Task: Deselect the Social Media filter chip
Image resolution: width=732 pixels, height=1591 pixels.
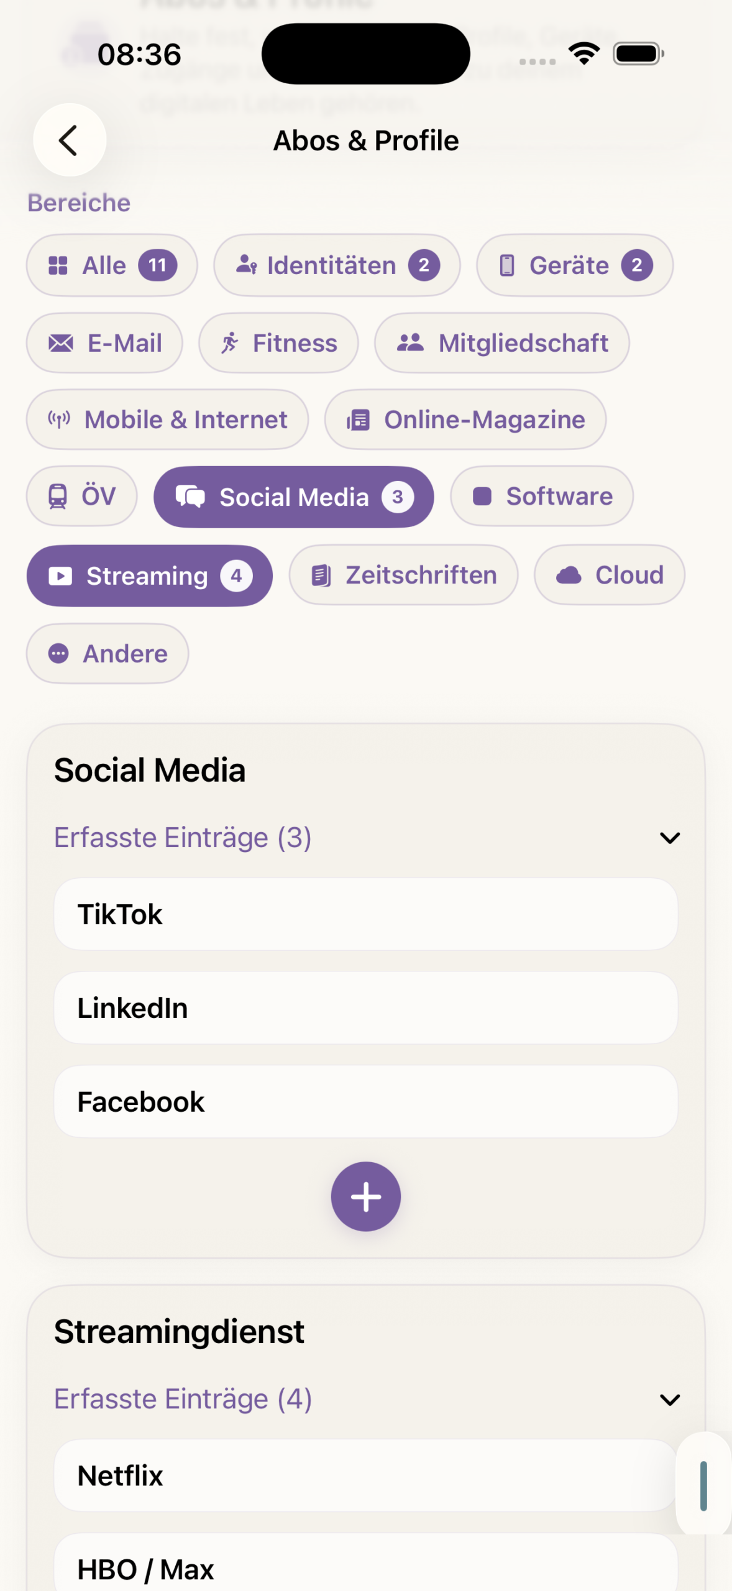Action: (x=293, y=497)
